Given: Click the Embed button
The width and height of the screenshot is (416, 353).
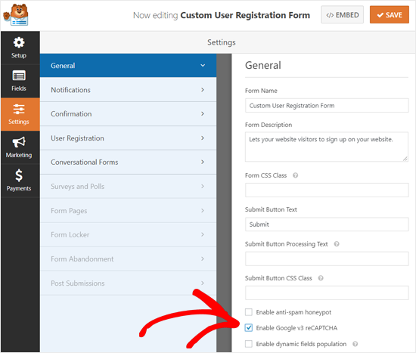Looking at the screenshot, I should (342, 15).
